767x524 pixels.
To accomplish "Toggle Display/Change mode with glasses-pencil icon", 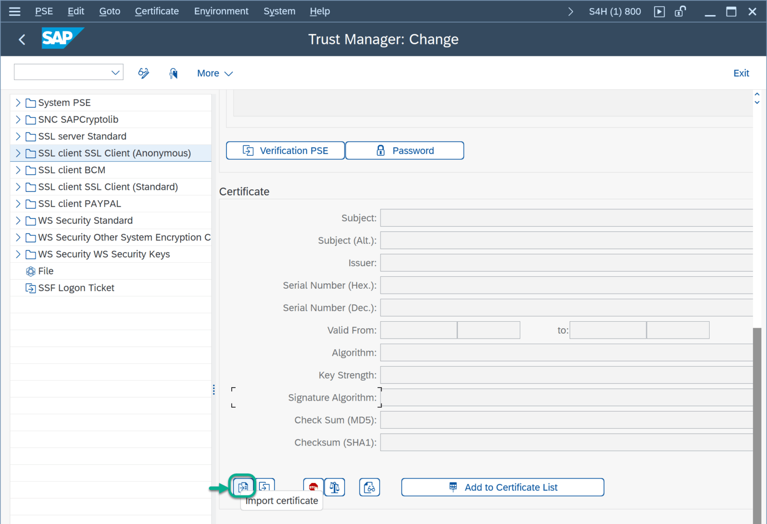I will pos(144,73).
